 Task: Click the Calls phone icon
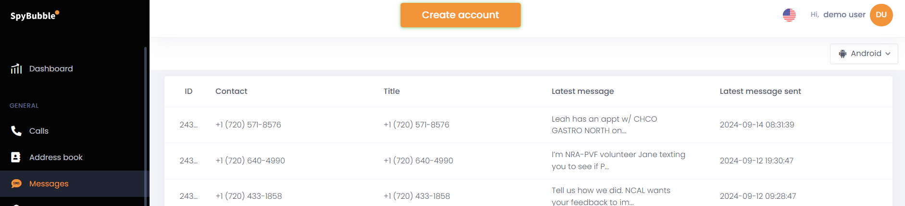(x=16, y=131)
